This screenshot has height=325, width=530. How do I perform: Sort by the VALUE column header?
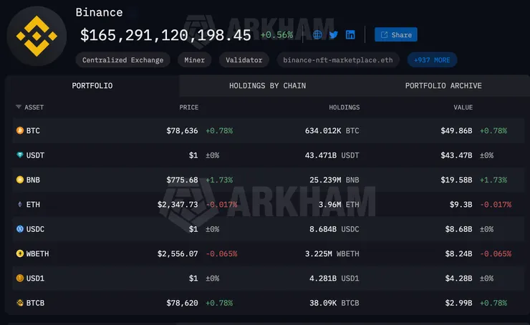pyautogui.click(x=463, y=107)
